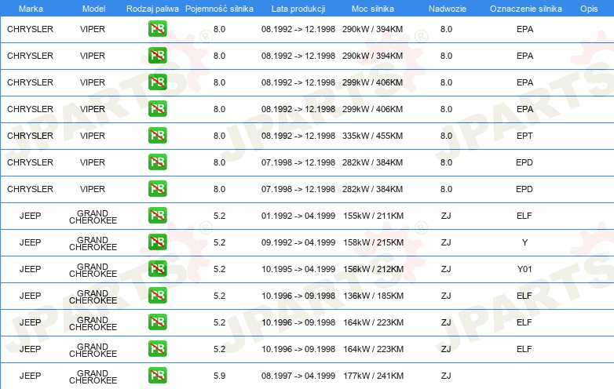Click GRAND CHEROKEE in the 177kW / 241KM row
This screenshot has width=614, height=389.
93,377
